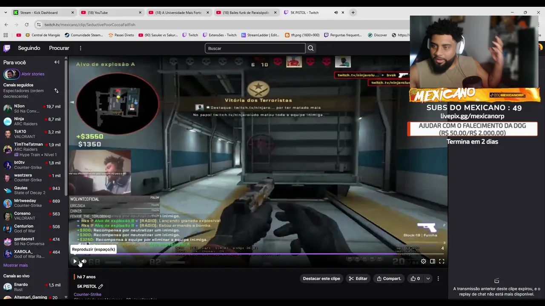Open Comunidade Steam bookmark
The width and height of the screenshot is (545, 306).
coord(84,35)
